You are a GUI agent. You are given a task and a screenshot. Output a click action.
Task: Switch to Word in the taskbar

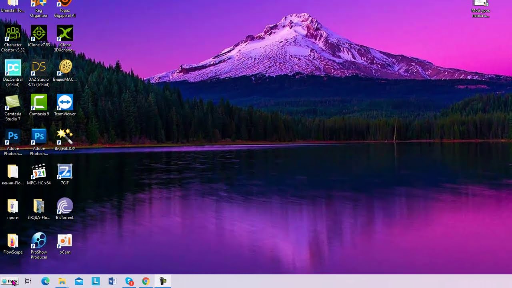(x=112, y=281)
